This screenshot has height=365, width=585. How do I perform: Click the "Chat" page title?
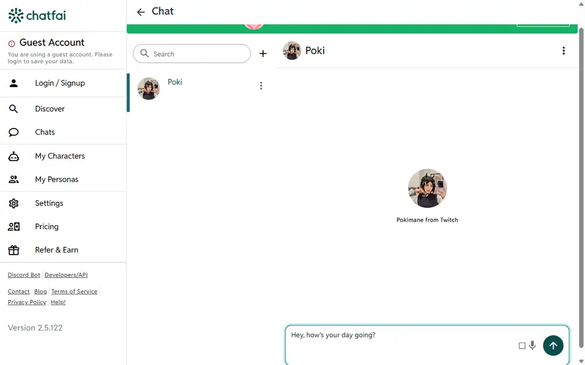[x=162, y=11]
